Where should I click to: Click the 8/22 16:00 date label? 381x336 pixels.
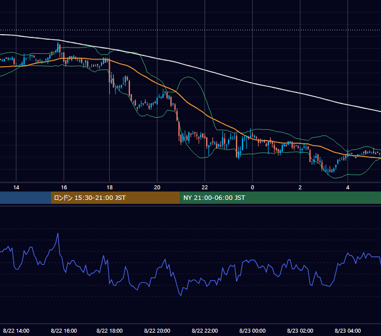[64, 330]
